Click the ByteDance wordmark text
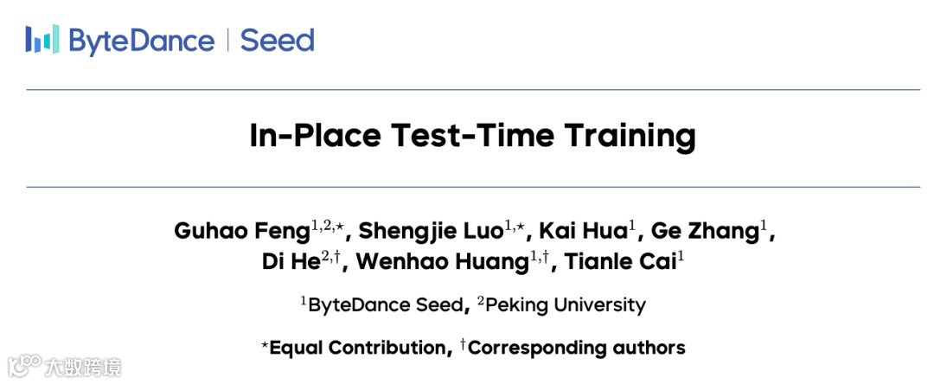Image resolution: width=934 pixels, height=384 pixels. [x=142, y=41]
